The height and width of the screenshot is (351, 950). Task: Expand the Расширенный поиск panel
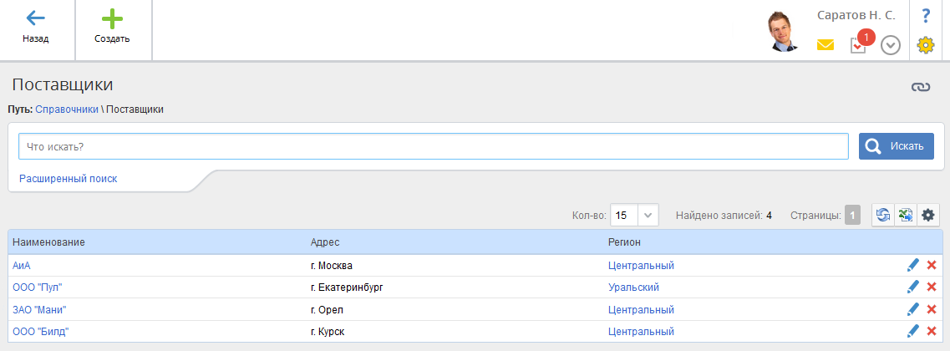pyautogui.click(x=68, y=178)
